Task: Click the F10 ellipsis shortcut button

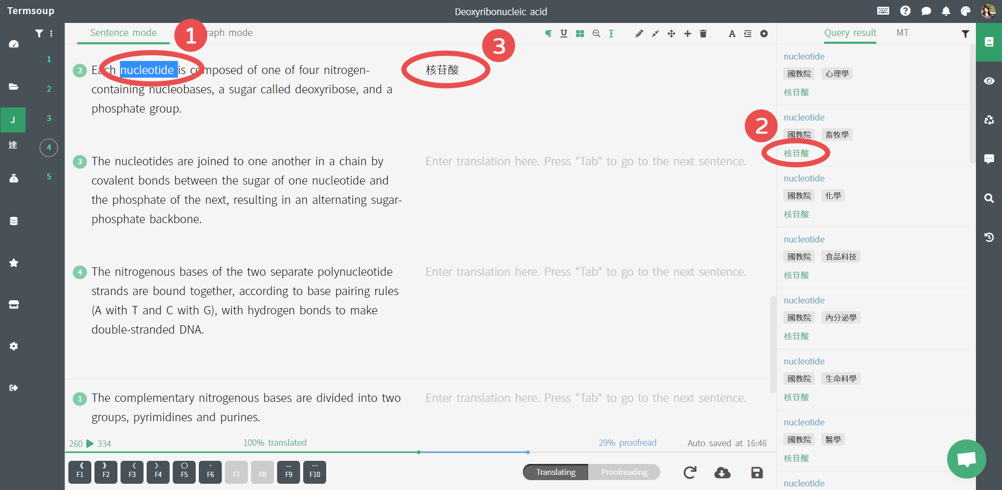Action: [x=315, y=472]
